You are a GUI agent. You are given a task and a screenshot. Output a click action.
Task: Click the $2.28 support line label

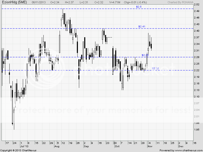(x=145, y=55)
